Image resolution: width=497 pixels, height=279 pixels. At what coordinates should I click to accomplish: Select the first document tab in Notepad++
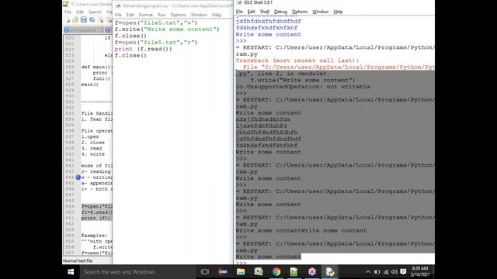(83, 29)
